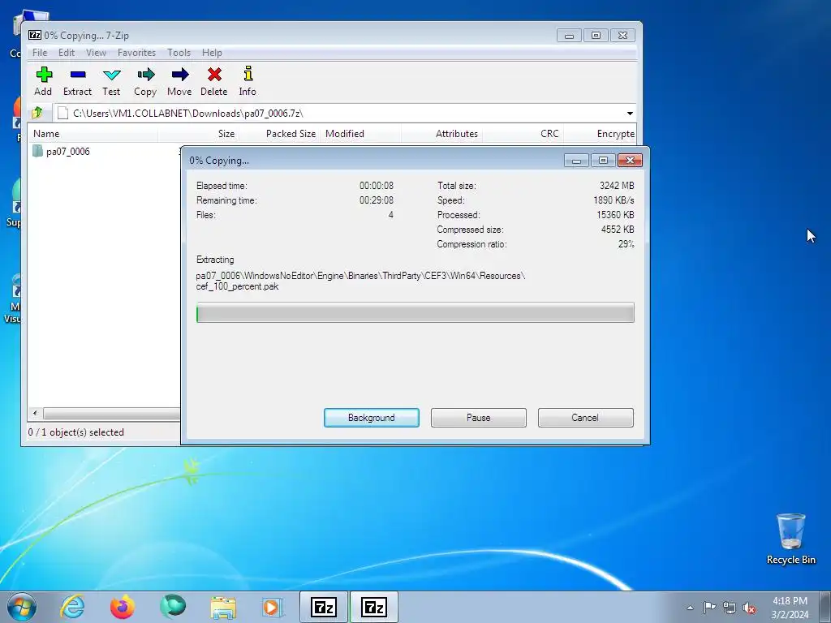Click the Background button
Viewport: 831px width, 623px height.
coord(372,418)
